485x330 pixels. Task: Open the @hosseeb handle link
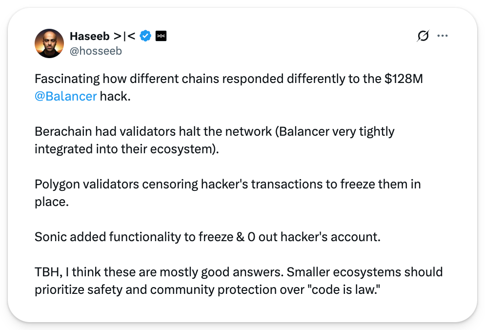(96, 51)
